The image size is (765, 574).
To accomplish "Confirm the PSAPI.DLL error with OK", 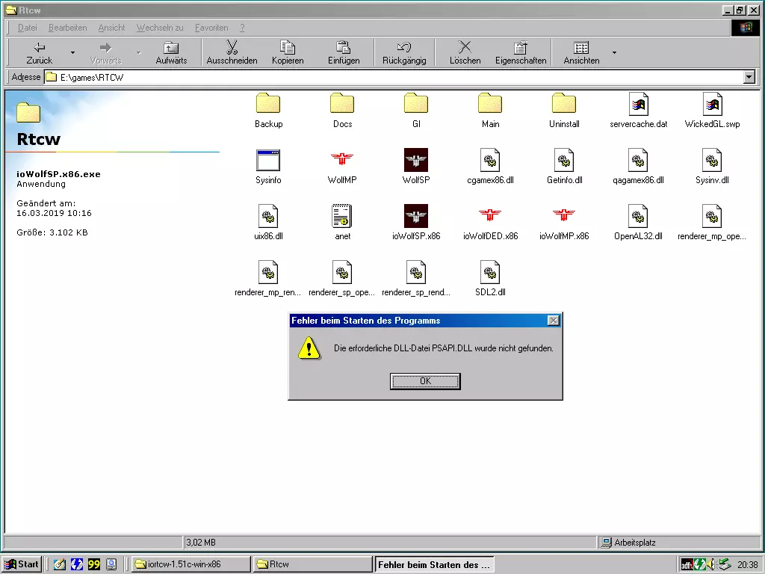I will pos(425,381).
